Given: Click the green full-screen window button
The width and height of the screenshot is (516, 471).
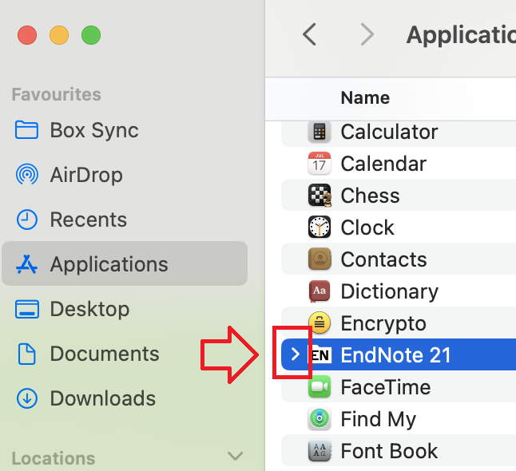Looking at the screenshot, I should [91, 35].
